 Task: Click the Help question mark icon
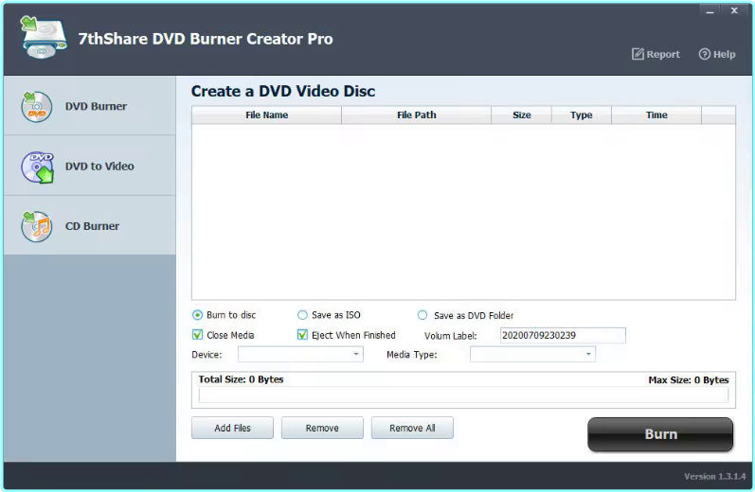point(704,54)
